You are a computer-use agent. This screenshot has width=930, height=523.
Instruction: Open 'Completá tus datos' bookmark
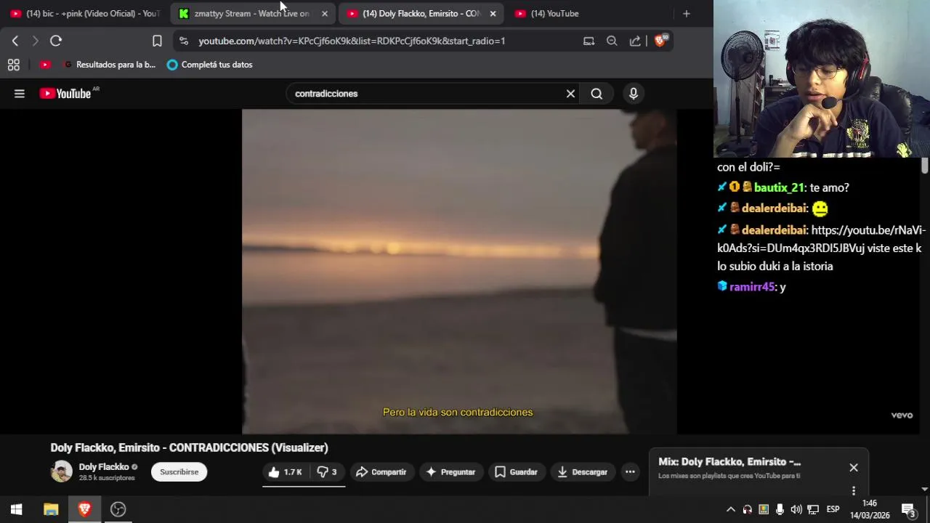tap(209, 65)
